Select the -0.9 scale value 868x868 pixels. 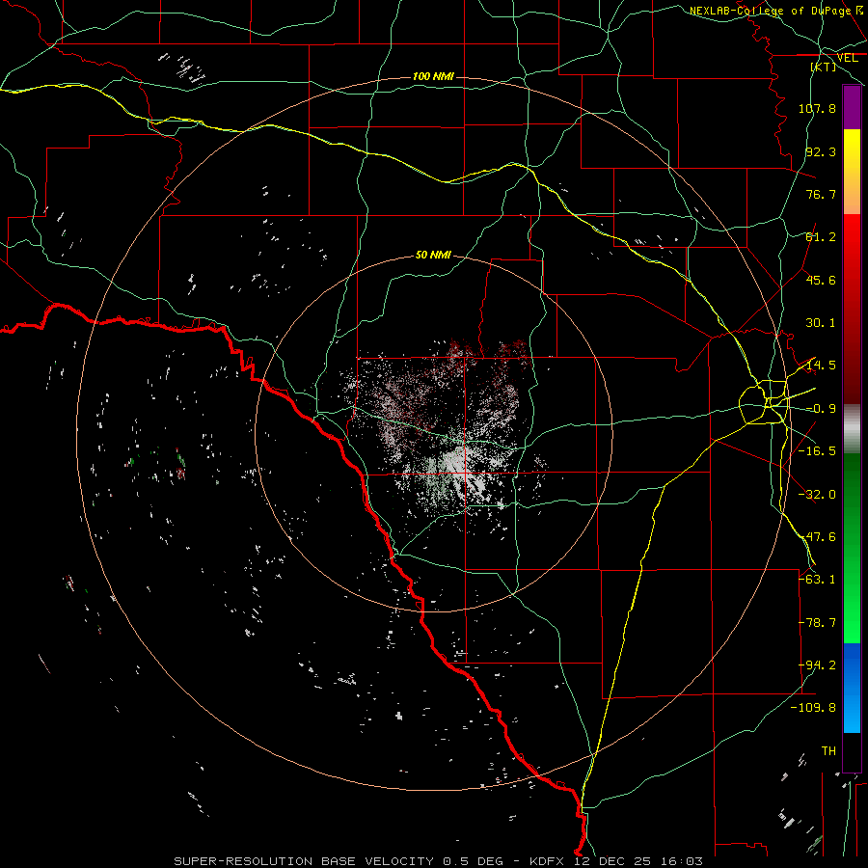pos(821,409)
